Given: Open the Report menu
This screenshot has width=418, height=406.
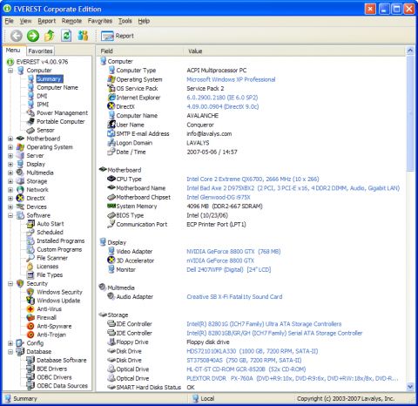Looking at the screenshot, I should point(47,21).
